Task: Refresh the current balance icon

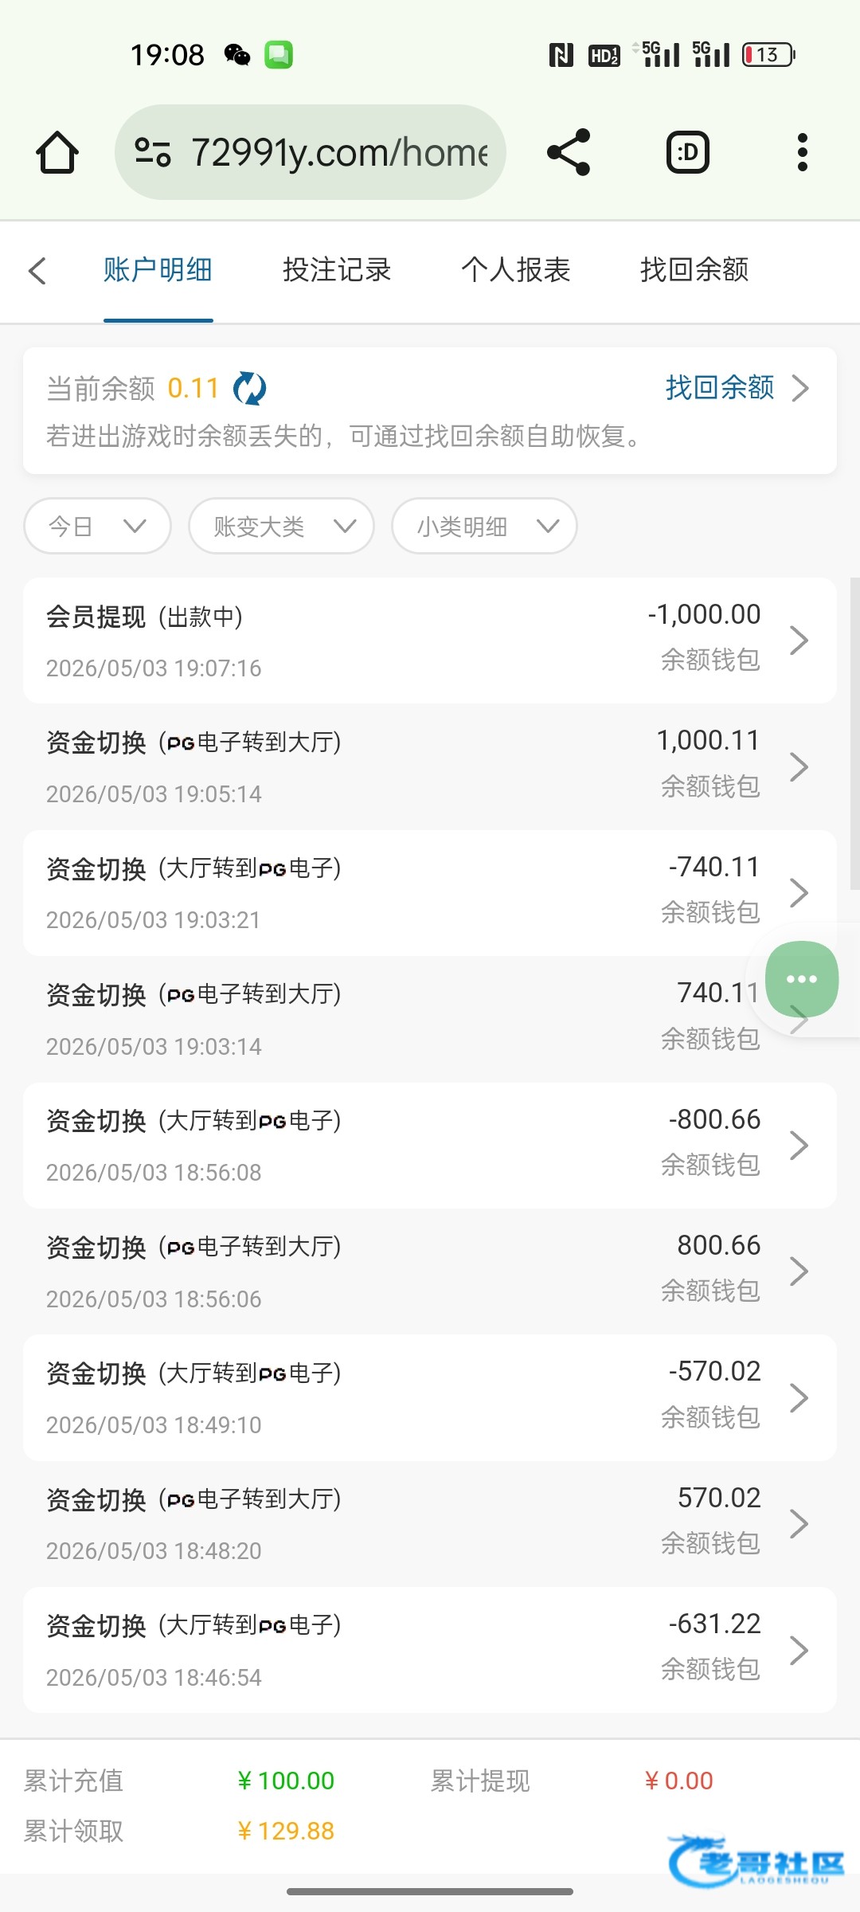Action: [249, 389]
